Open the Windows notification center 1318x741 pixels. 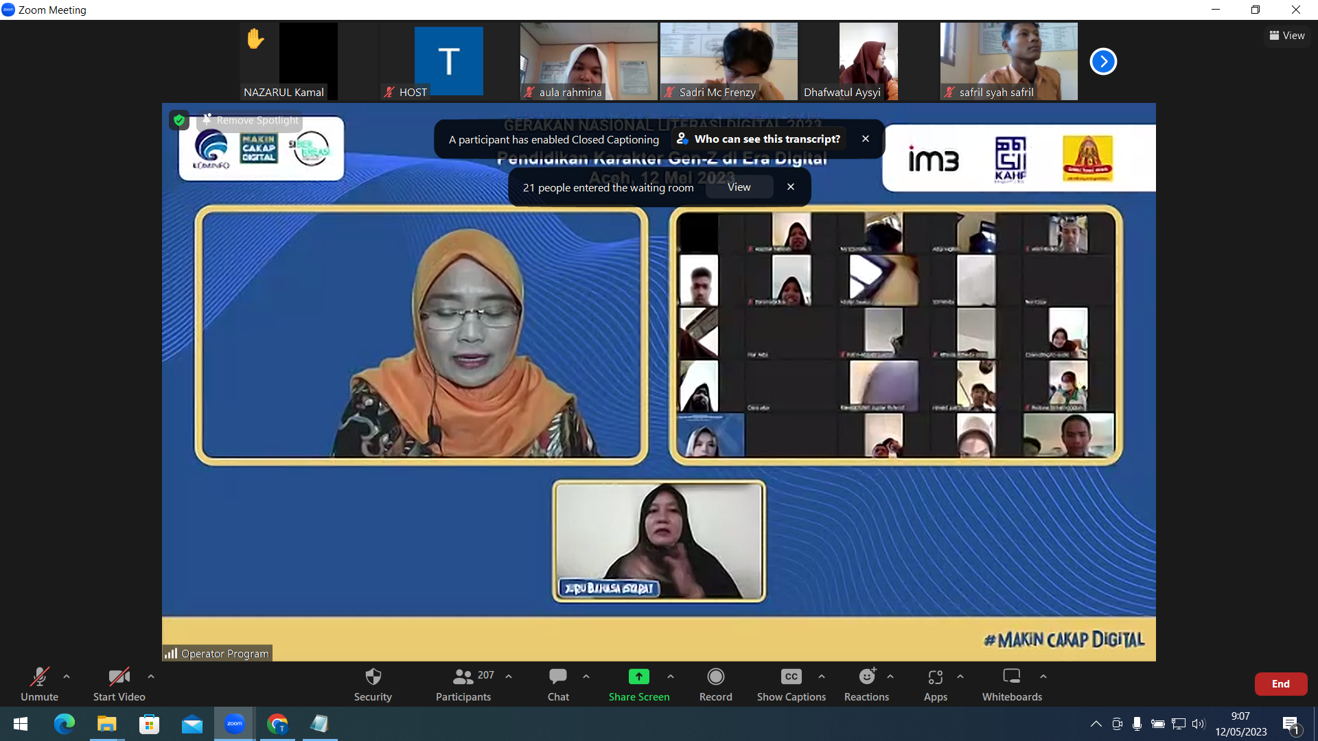coord(1291,725)
